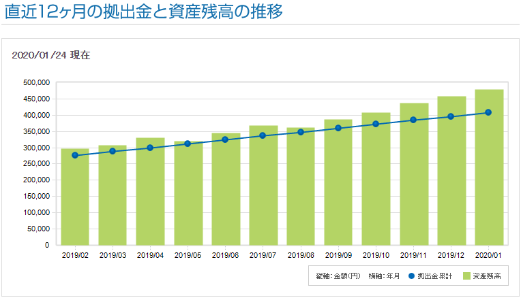
Task: Click the 横軸:年月 legend text
Action: tap(384, 276)
